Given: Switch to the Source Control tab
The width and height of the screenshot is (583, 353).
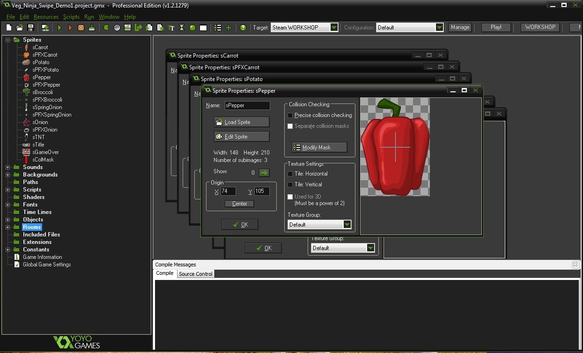Looking at the screenshot, I should 196,274.
